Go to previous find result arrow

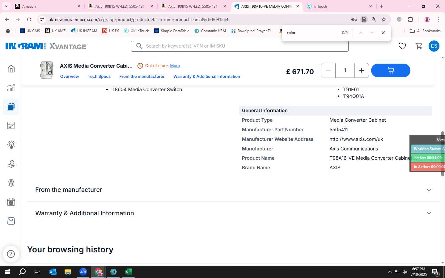click(x=361, y=33)
